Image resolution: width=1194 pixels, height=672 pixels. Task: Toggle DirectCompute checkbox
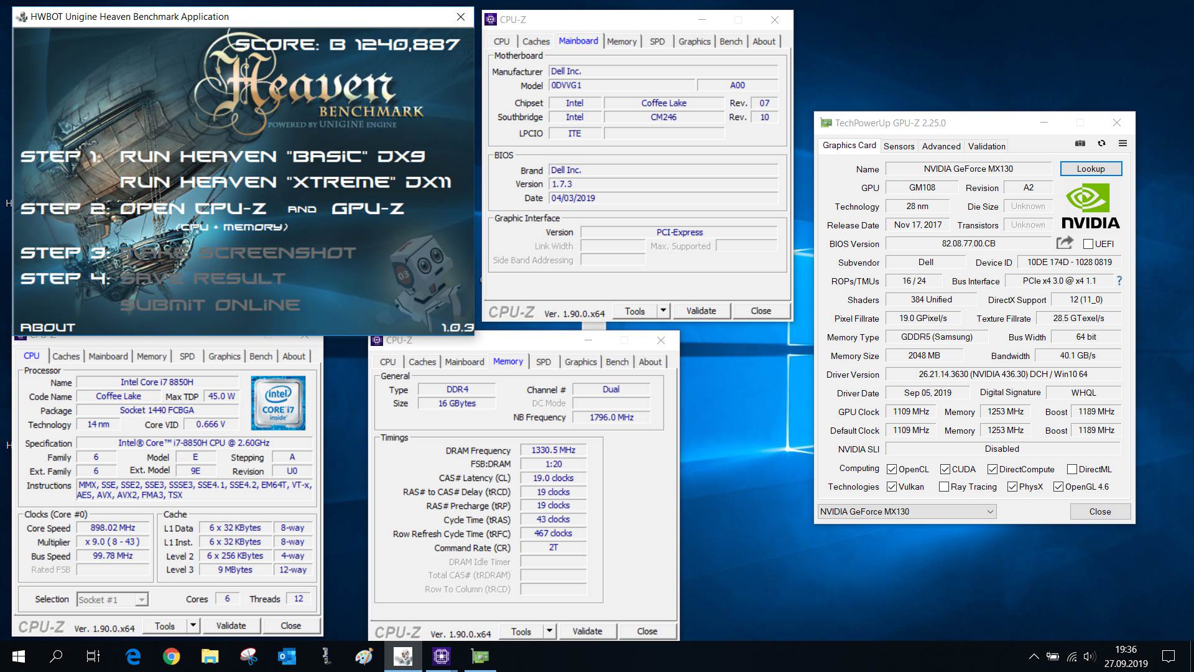(x=993, y=469)
